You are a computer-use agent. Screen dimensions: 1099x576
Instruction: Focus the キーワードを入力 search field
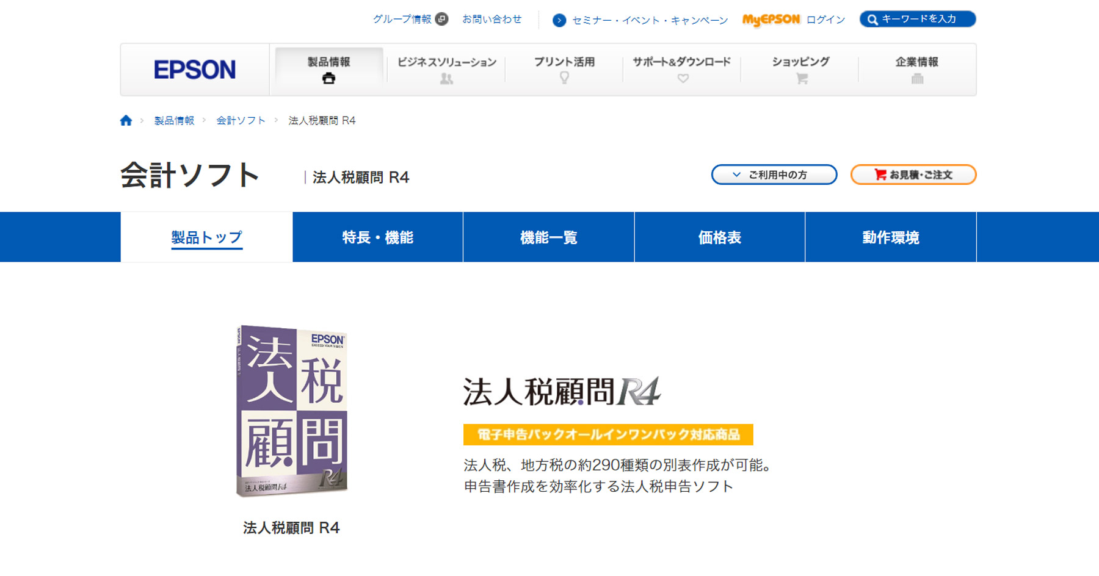(x=918, y=19)
